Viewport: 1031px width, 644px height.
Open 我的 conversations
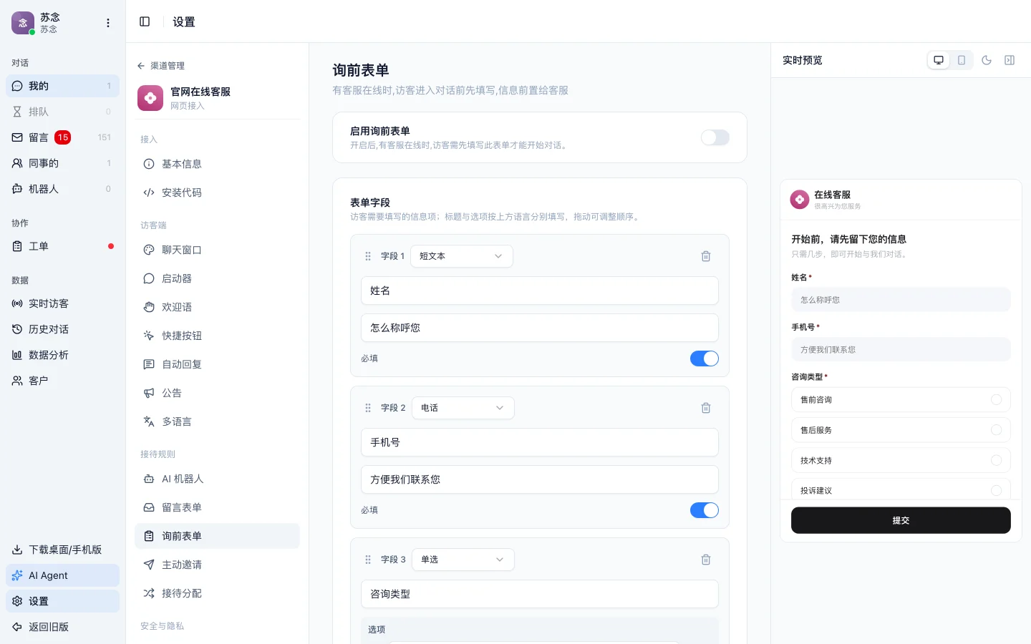coord(62,86)
